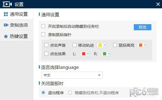The image size is (162, 100).
Task: Click the 设置 title text
Action: 19,4
